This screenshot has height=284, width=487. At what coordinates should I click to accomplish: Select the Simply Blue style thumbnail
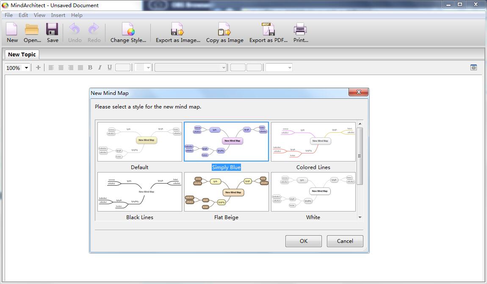coord(227,142)
